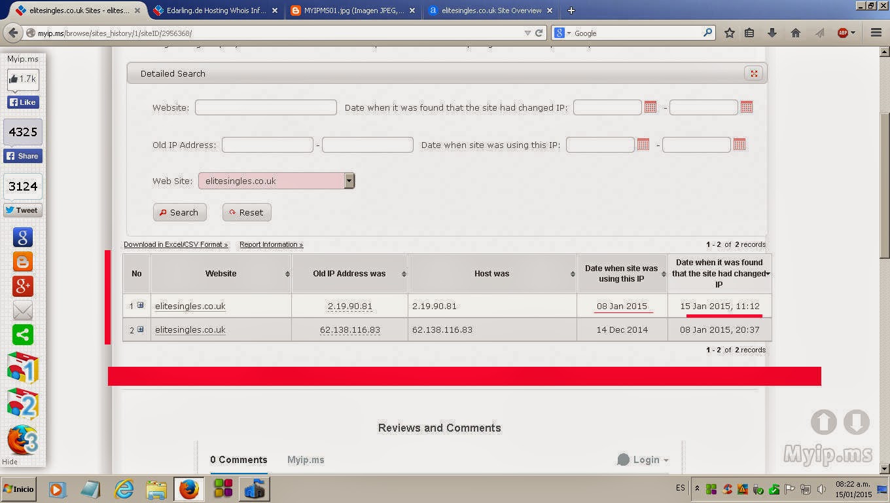Click the Reset button
890x503 pixels.
click(247, 212)
